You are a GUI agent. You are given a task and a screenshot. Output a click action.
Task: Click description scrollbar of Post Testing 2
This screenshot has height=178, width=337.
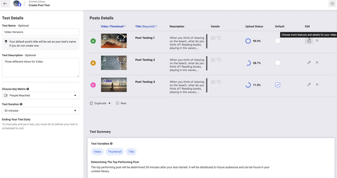coord(207,63)
